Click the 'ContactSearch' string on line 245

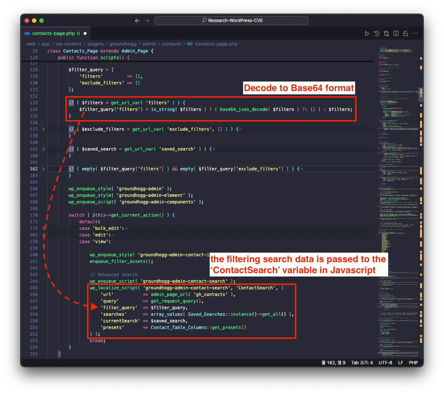(x=257, y=288)
